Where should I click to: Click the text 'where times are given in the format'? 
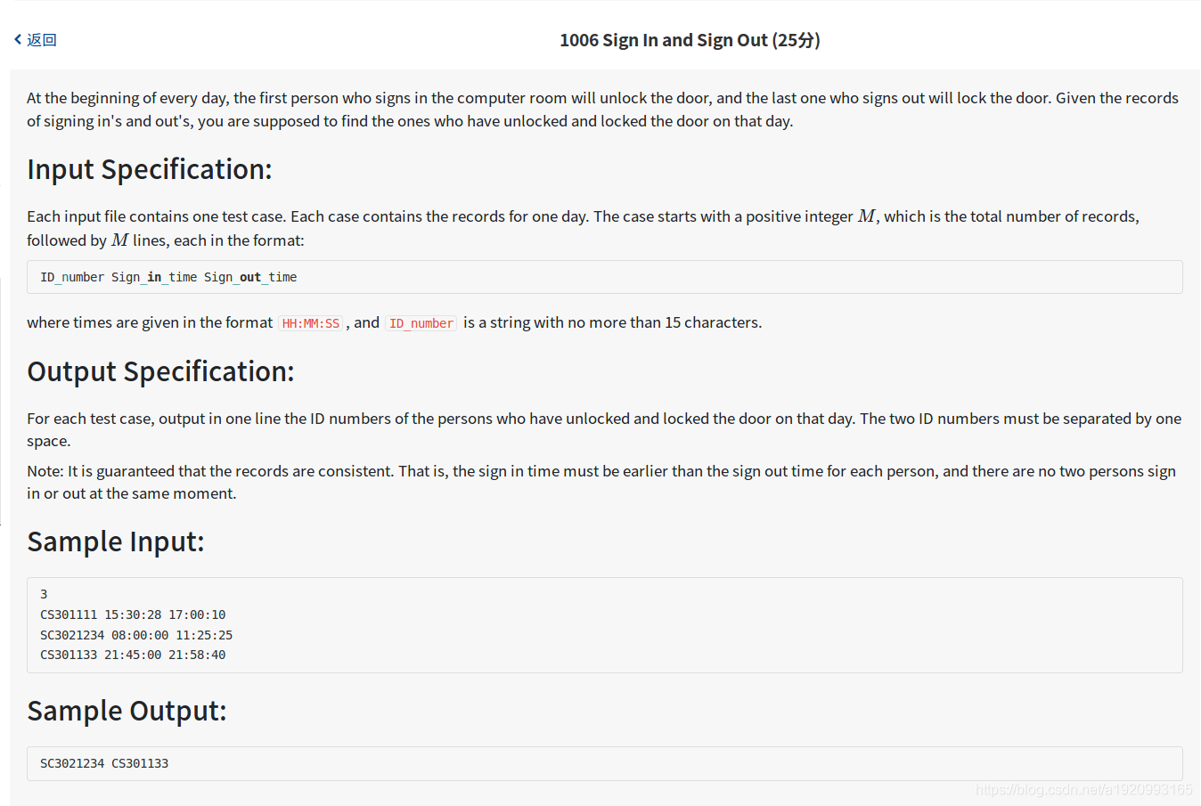point(150,322)
